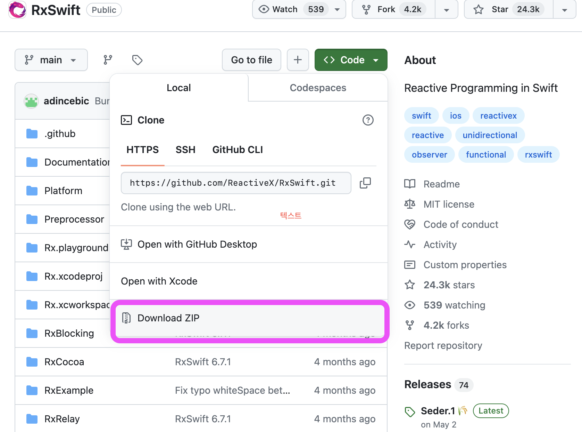Click the ios topic tag
582x432 pixels.
tap(456, 115)
